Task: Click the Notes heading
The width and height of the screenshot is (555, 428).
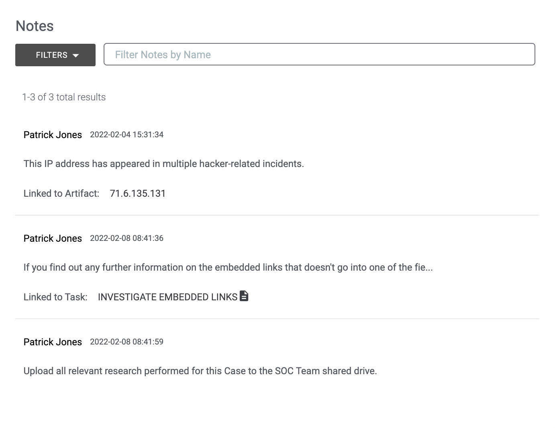Action: tap(35, 26)
